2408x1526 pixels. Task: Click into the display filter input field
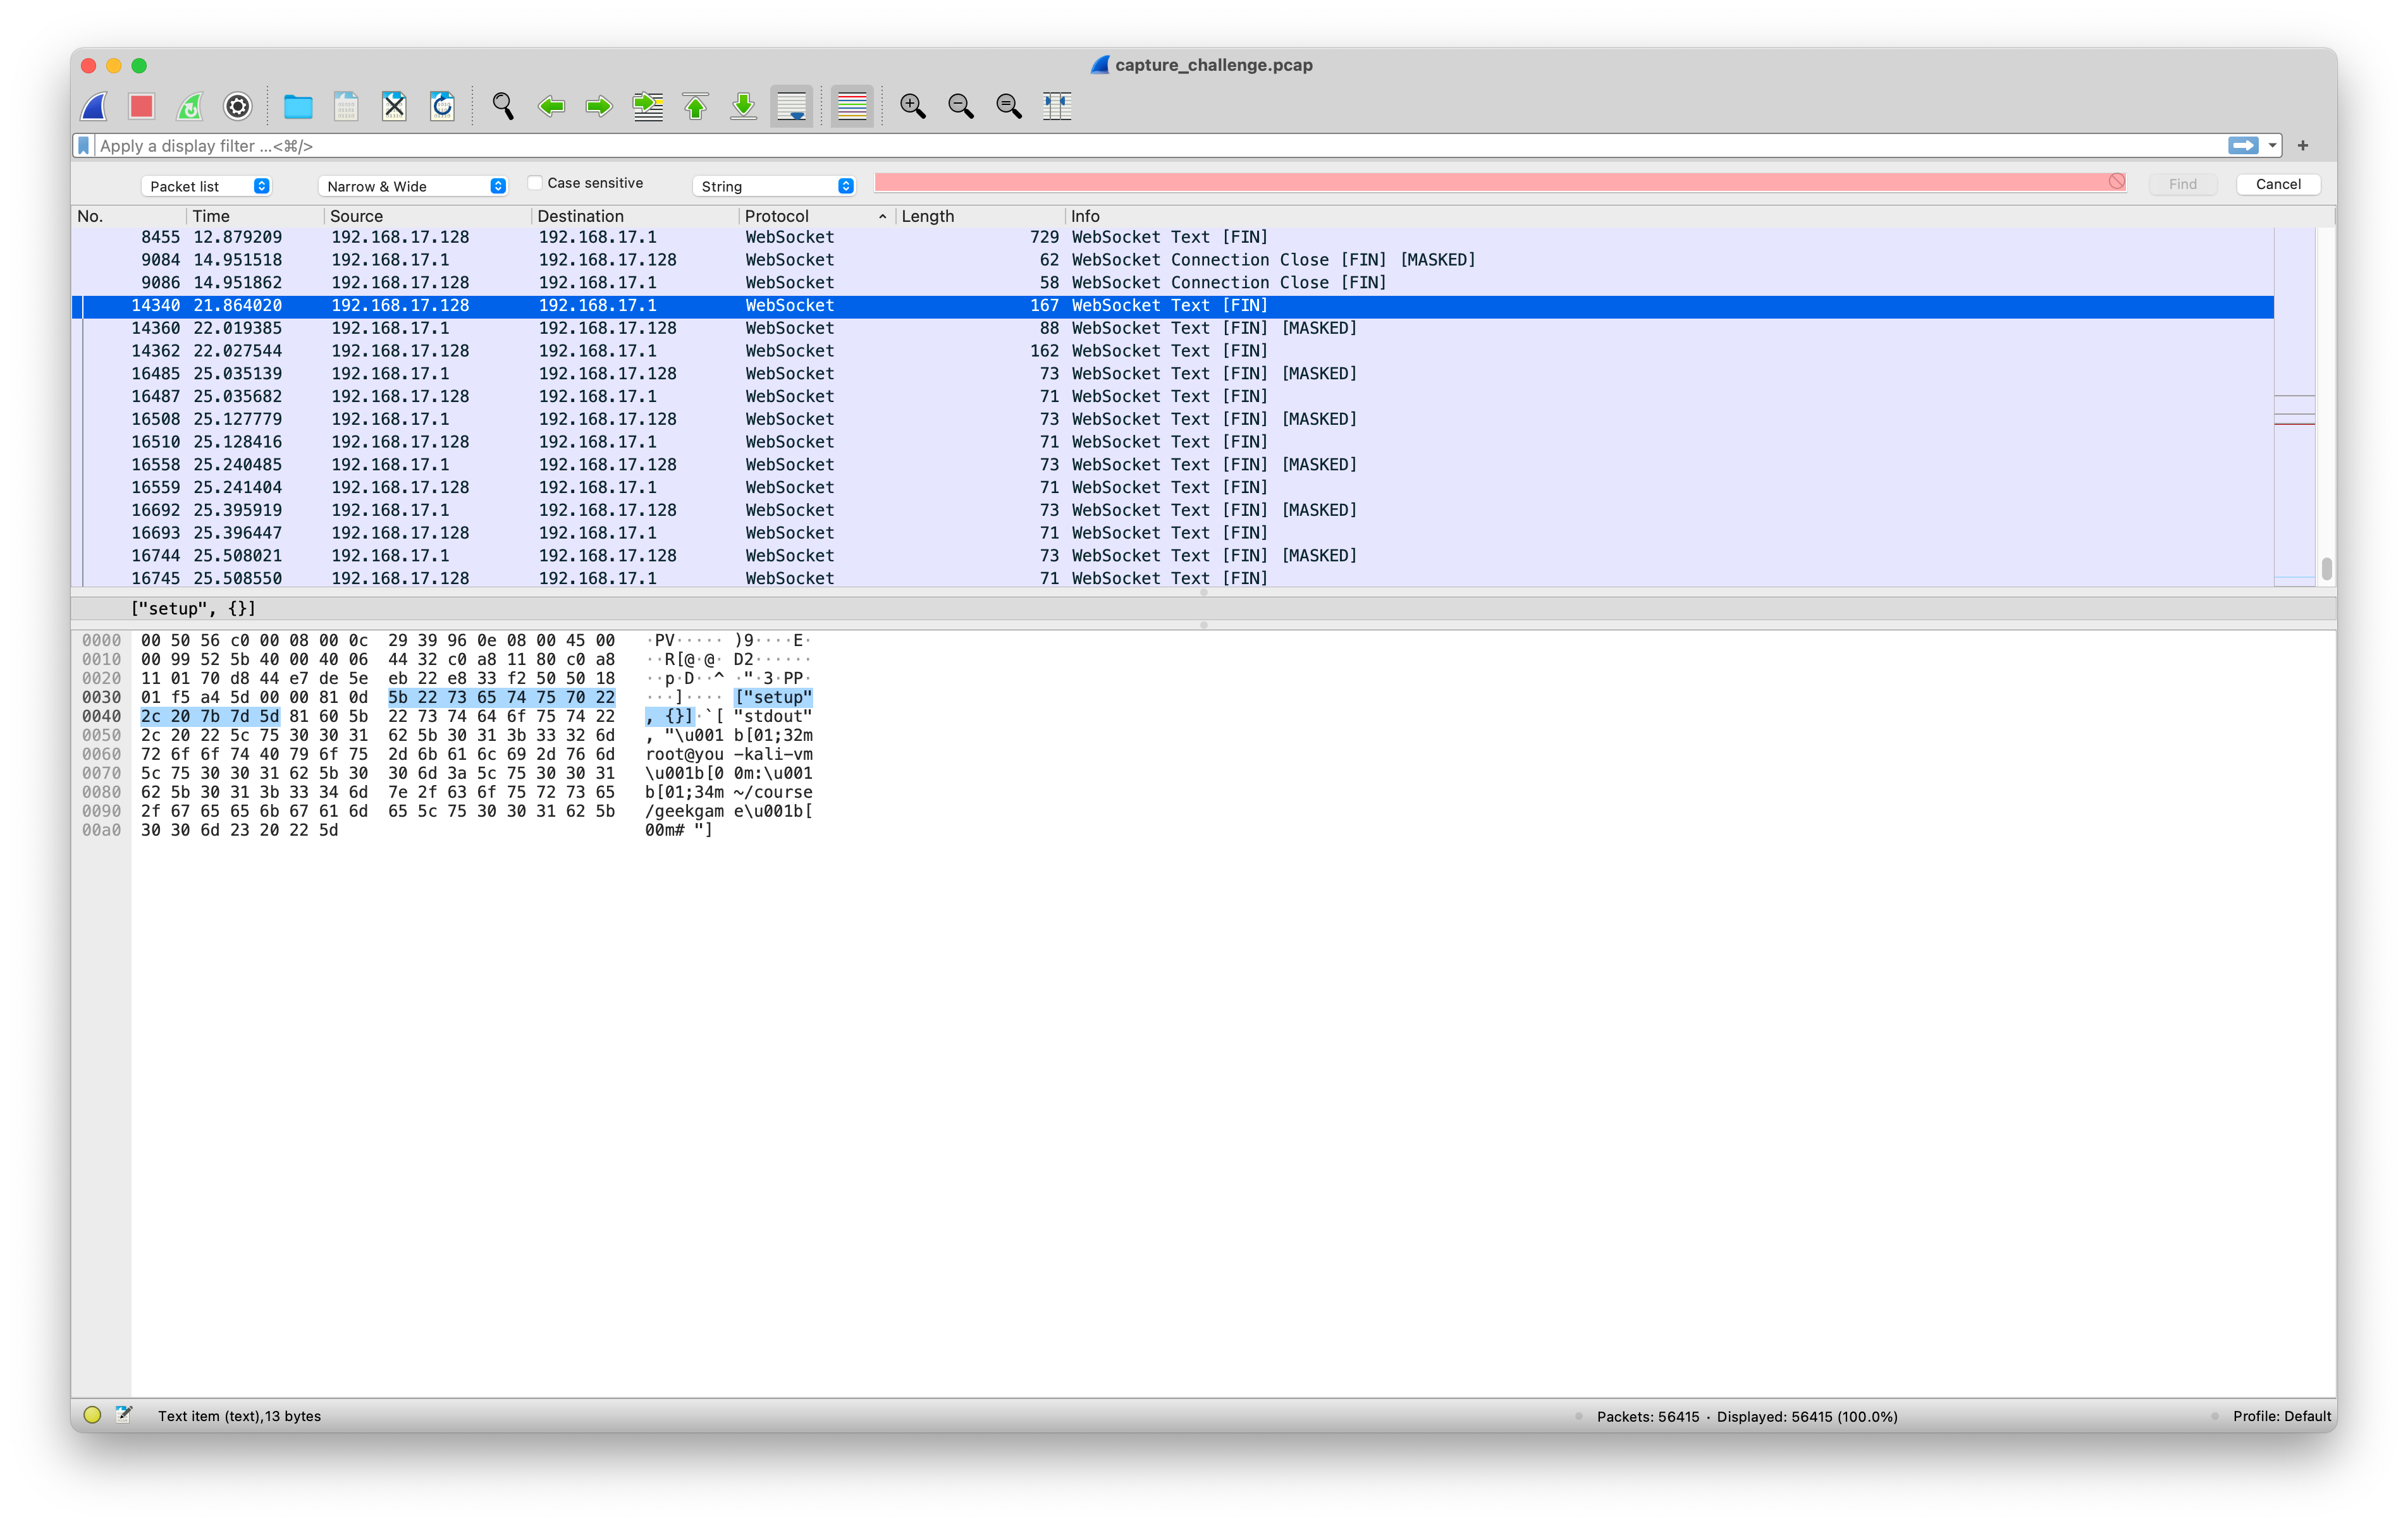tap(1160, 146)
